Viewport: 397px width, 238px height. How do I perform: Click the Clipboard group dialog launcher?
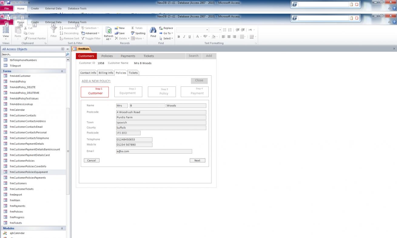click(45, 44)
